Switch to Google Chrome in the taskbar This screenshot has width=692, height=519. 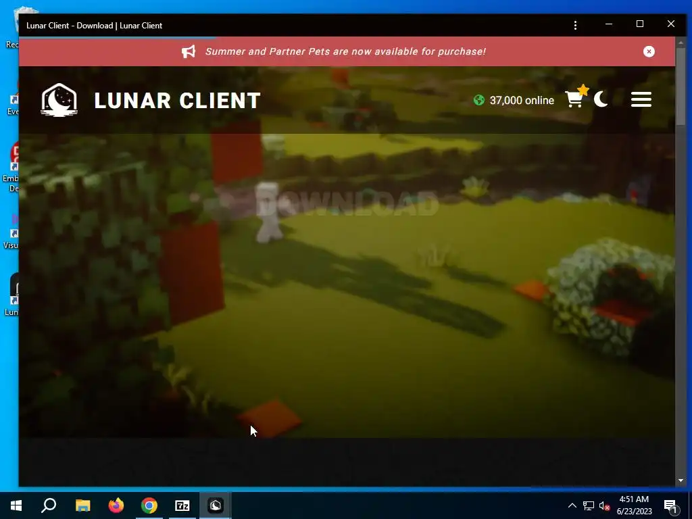tap(149, 505)
